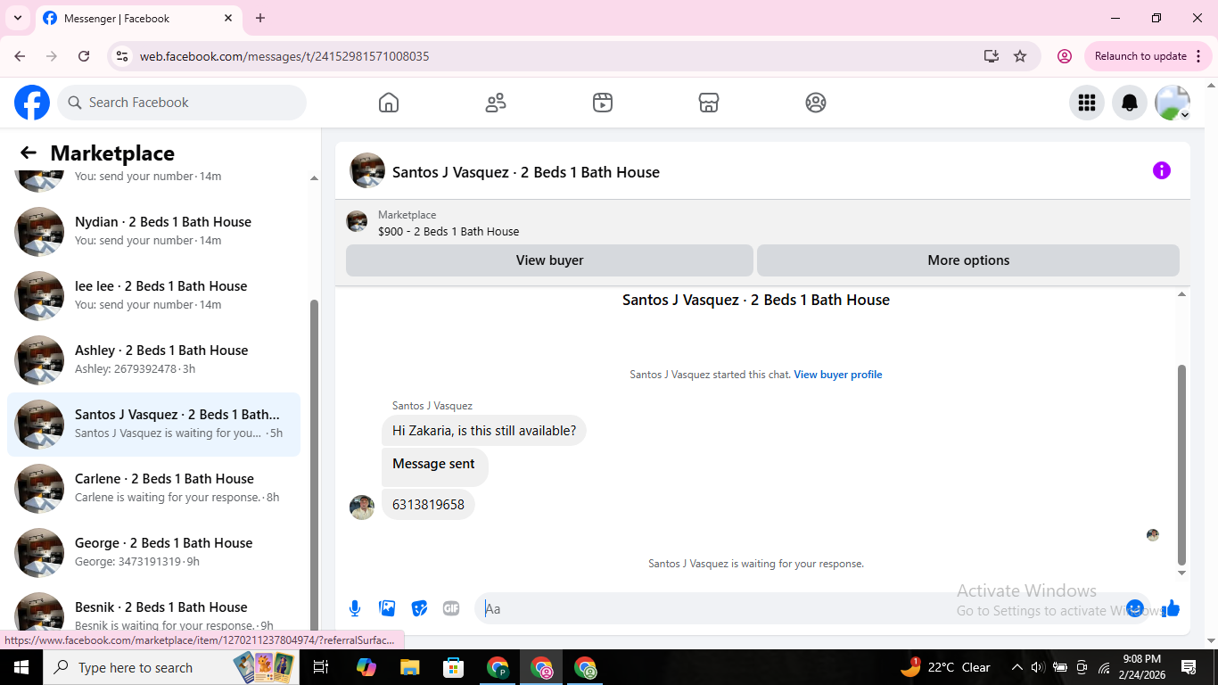Open the Chrome profile icon
The width and height of the screenshot is (1218, 685).
1065,56
